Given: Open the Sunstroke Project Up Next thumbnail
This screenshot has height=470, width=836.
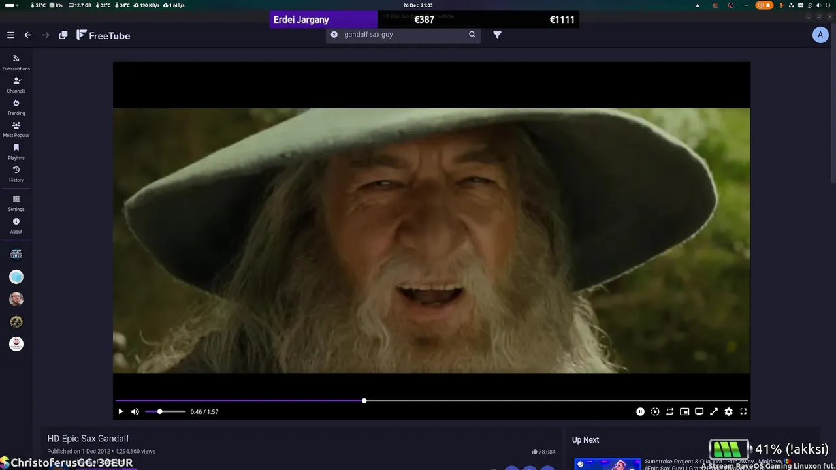Looking at the screenshot, I should (x=607, y=464).
